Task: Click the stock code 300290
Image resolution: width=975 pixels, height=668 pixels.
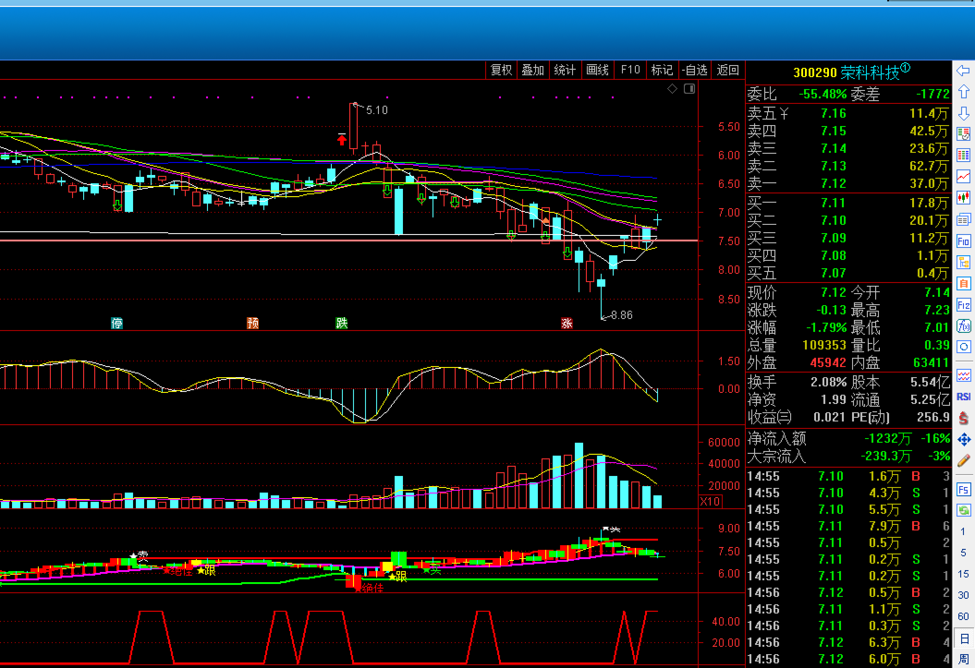Action: tap(815, 72)
